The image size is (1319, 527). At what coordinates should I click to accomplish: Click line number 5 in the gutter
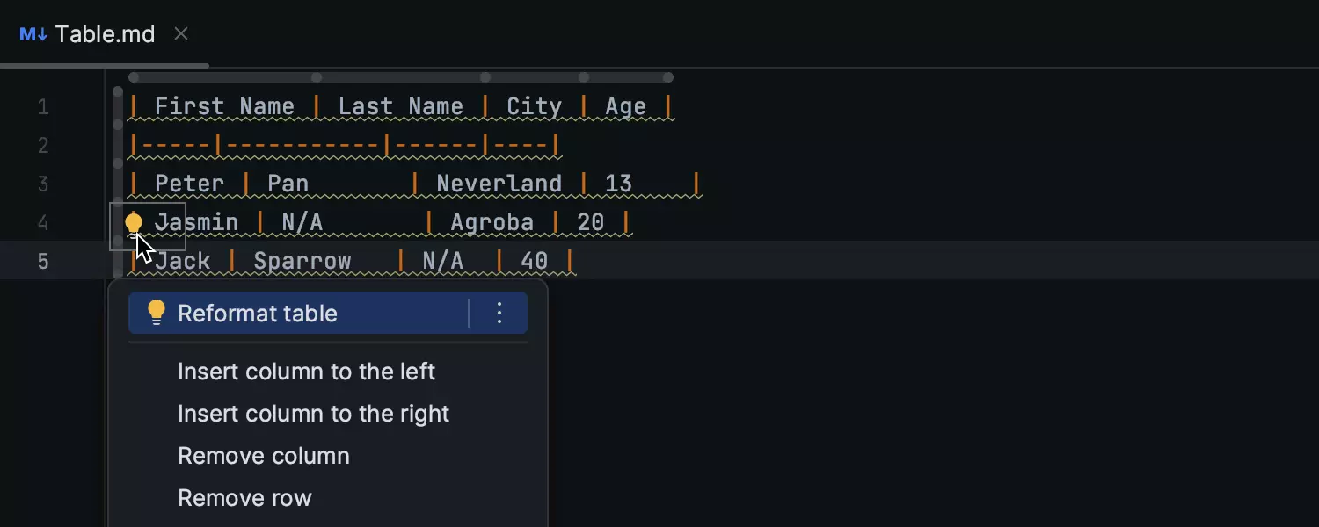43,262
